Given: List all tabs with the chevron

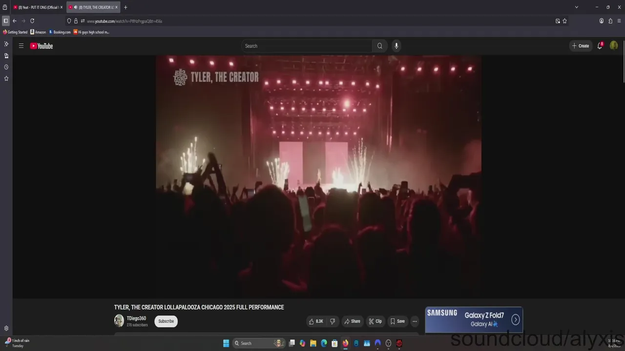Looking at the screenshot, I should coord(577,7).
